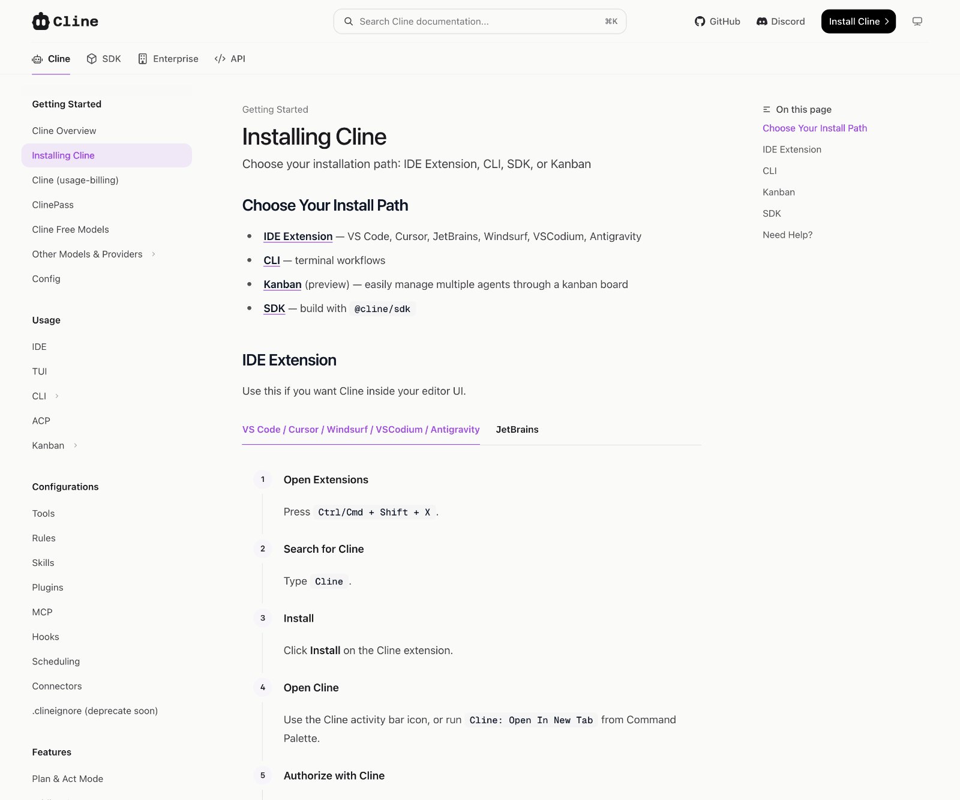Click the Cline logo icon

pyautogui.click(x=41, y=21)
